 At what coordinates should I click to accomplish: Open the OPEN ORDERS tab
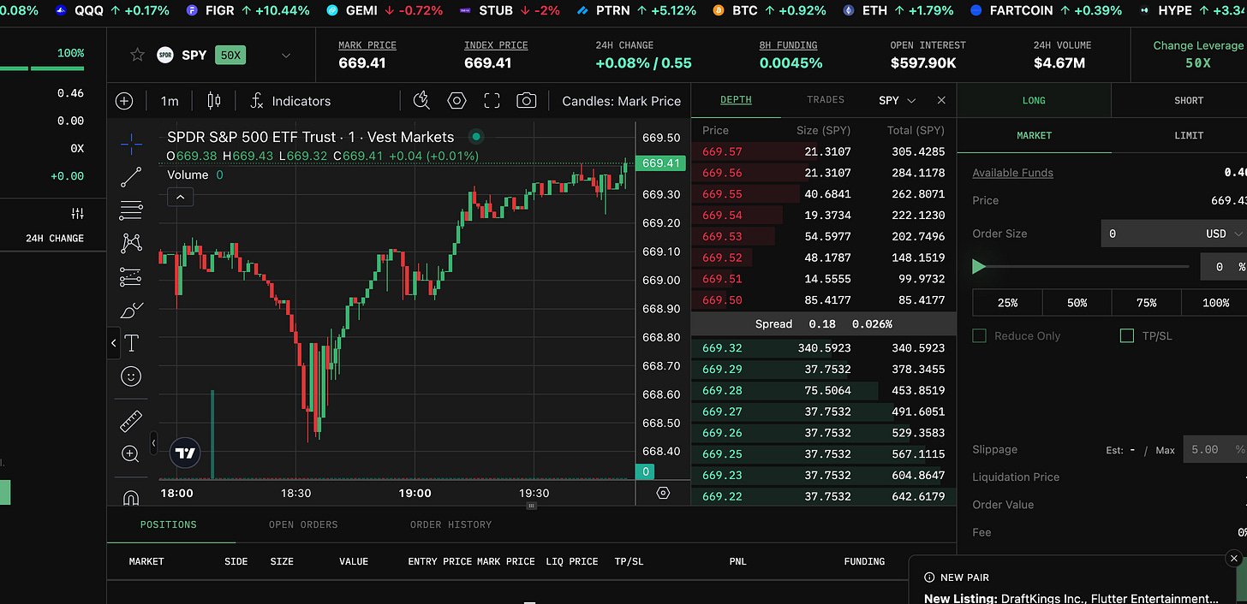(303, 524)
